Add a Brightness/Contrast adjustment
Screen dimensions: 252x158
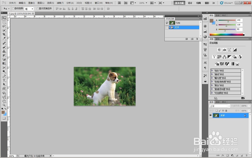click(219, 50)
